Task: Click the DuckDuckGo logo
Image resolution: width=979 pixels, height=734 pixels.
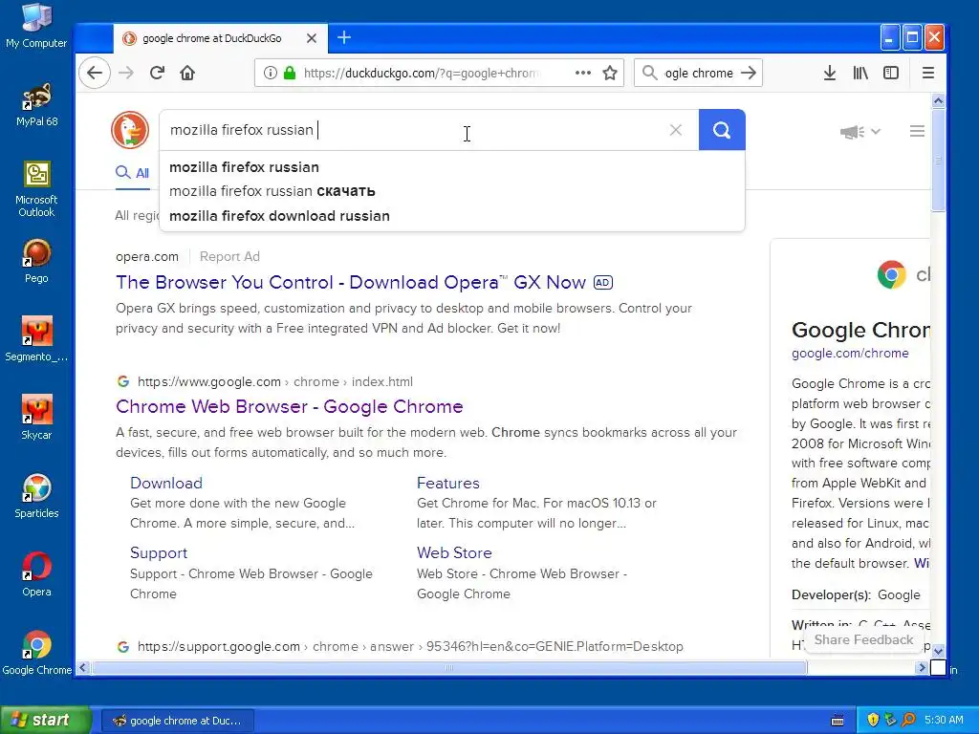Action: click(130, 130)
